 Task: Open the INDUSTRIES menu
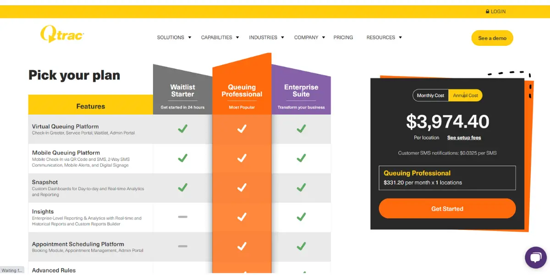coord(263,38)
